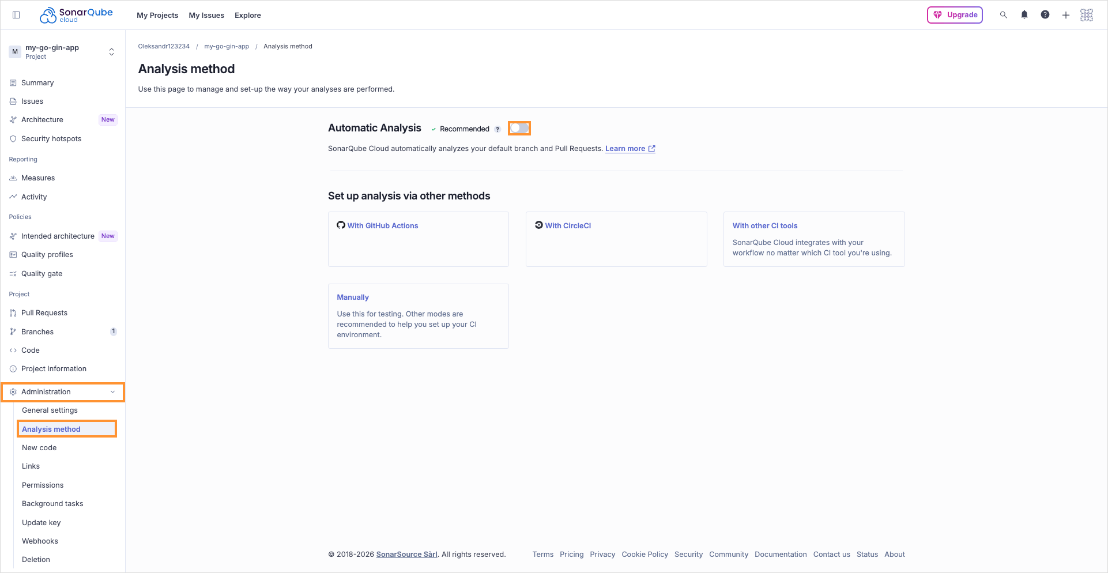
Task: Open the Explore menu item
Action: (x=247, y=15)
